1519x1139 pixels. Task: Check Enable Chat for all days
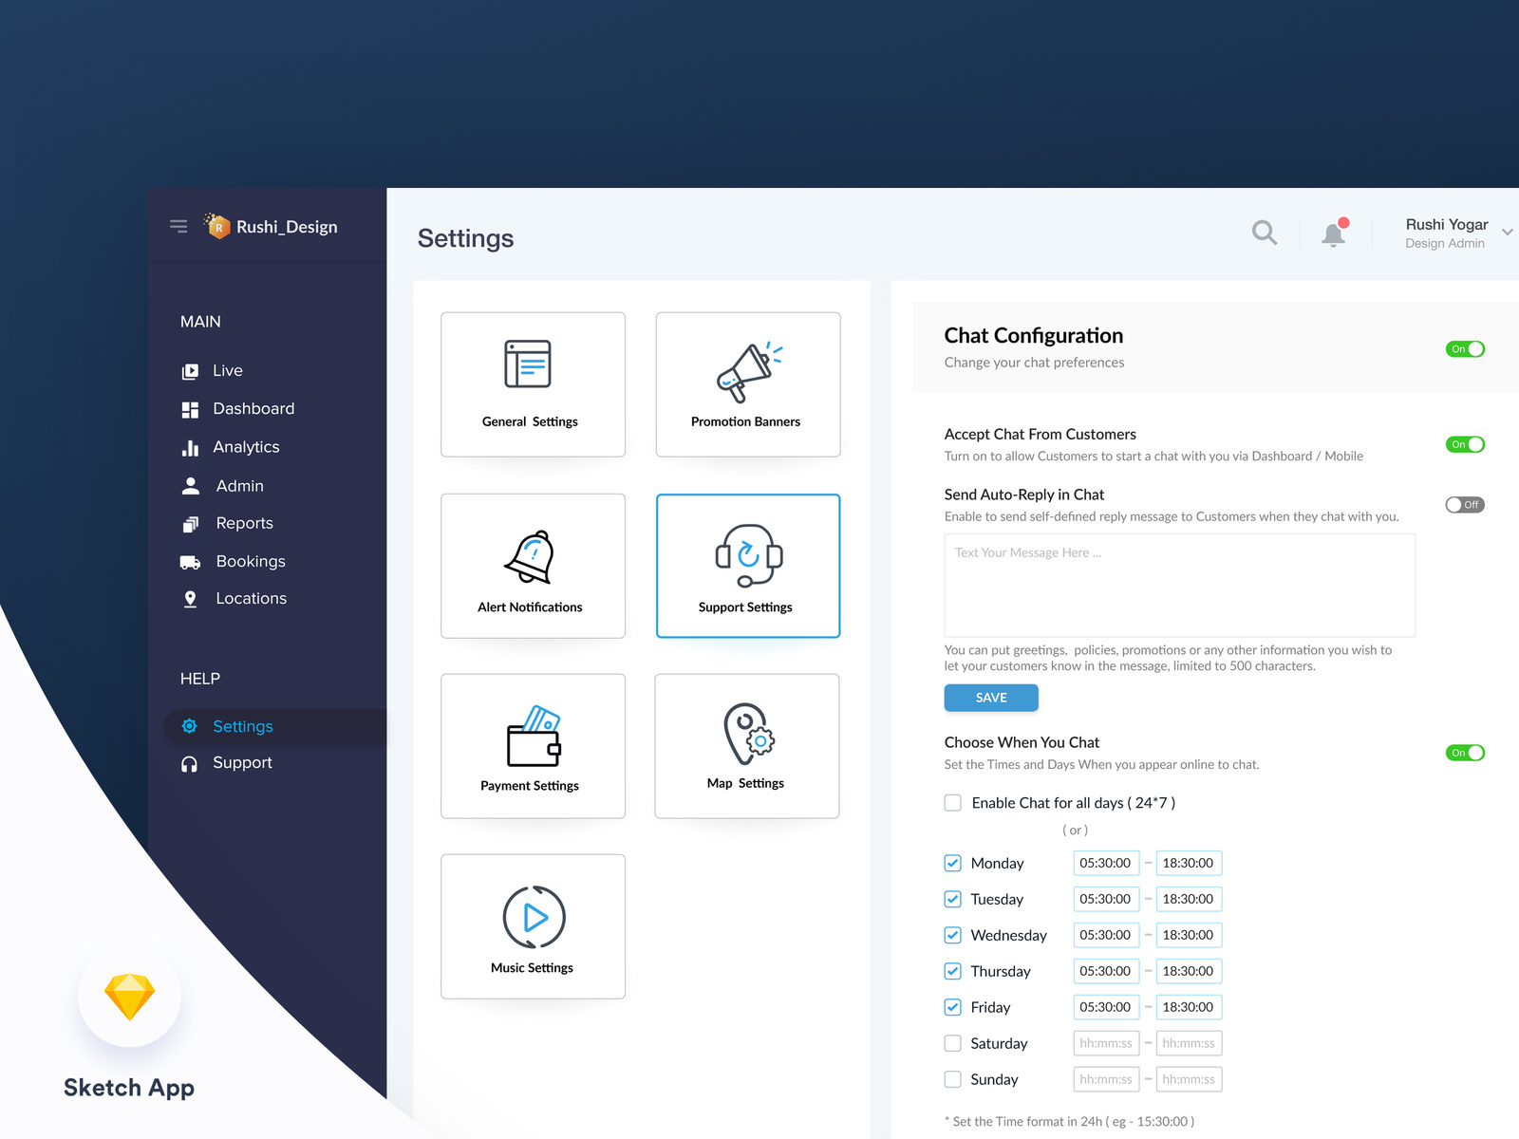coord(952,802)
